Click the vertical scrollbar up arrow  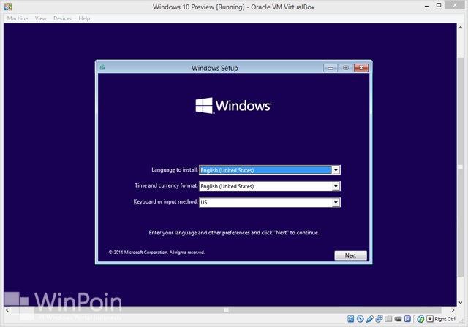point(461,28)
